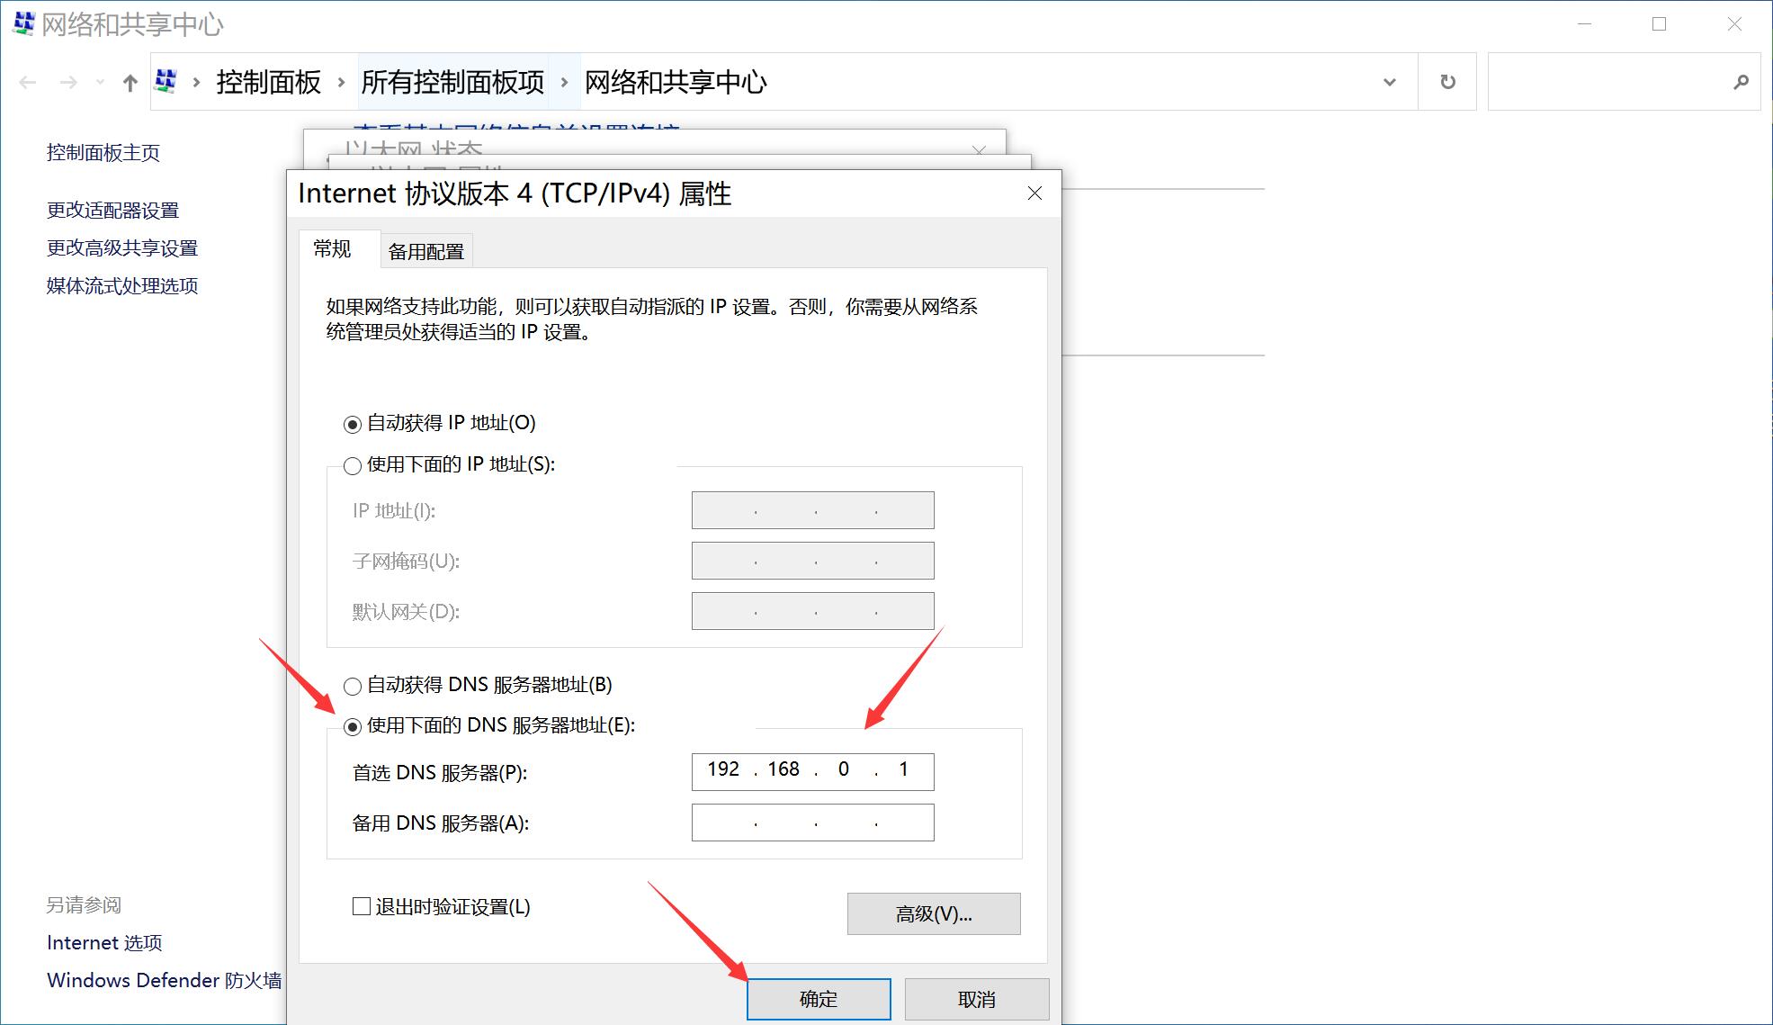Open recent locations dropdown arrow
The width and height of the screenshot is (1773, 1025).
(x=100, y=83)
